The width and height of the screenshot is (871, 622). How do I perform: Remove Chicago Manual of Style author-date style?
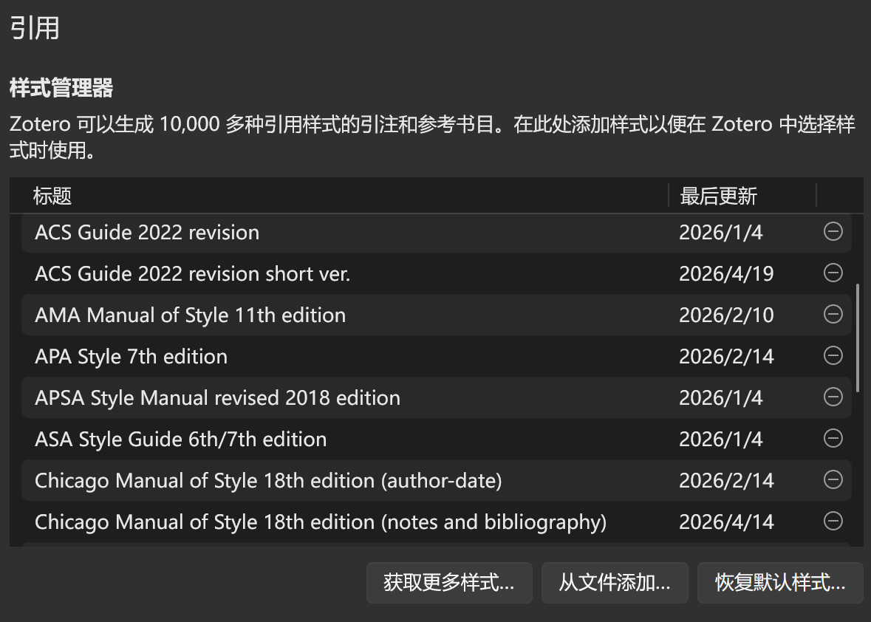point(833,480)
